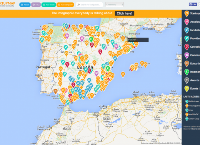The image size is (200, 145).
Task: Open the FAQ page button
Action: click(36, 5)
